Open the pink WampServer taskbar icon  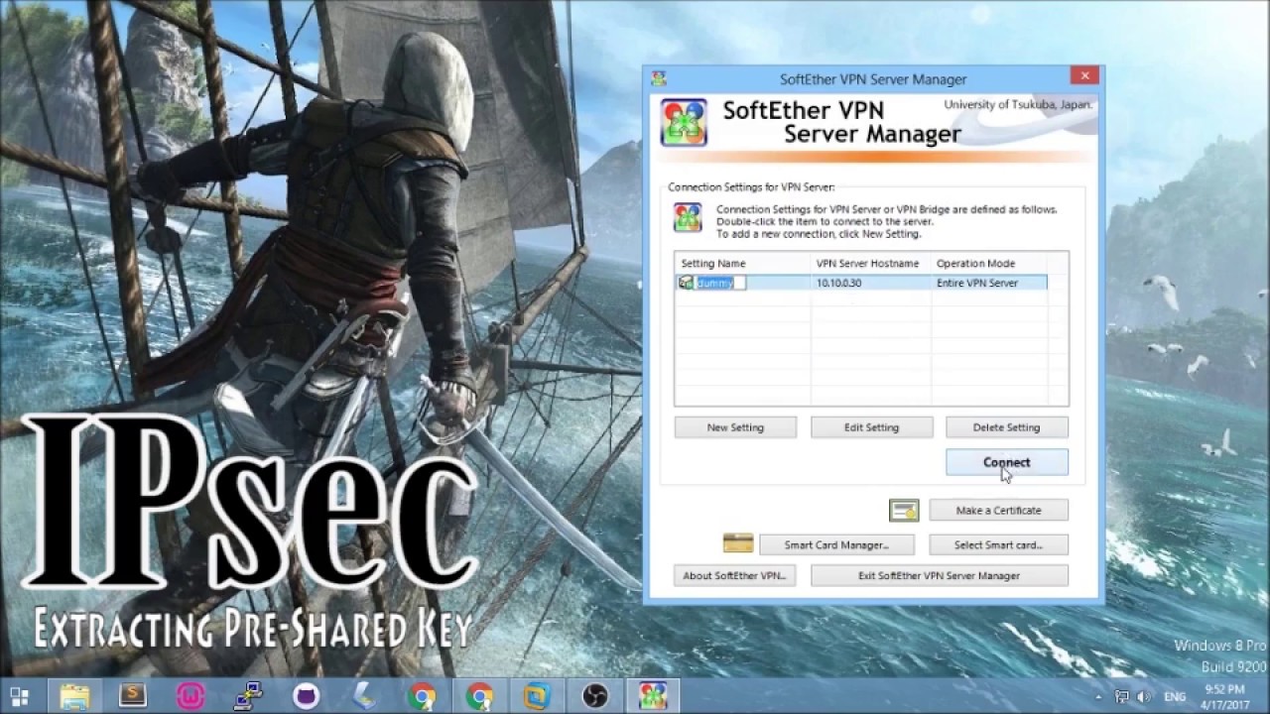coord(190,696)
